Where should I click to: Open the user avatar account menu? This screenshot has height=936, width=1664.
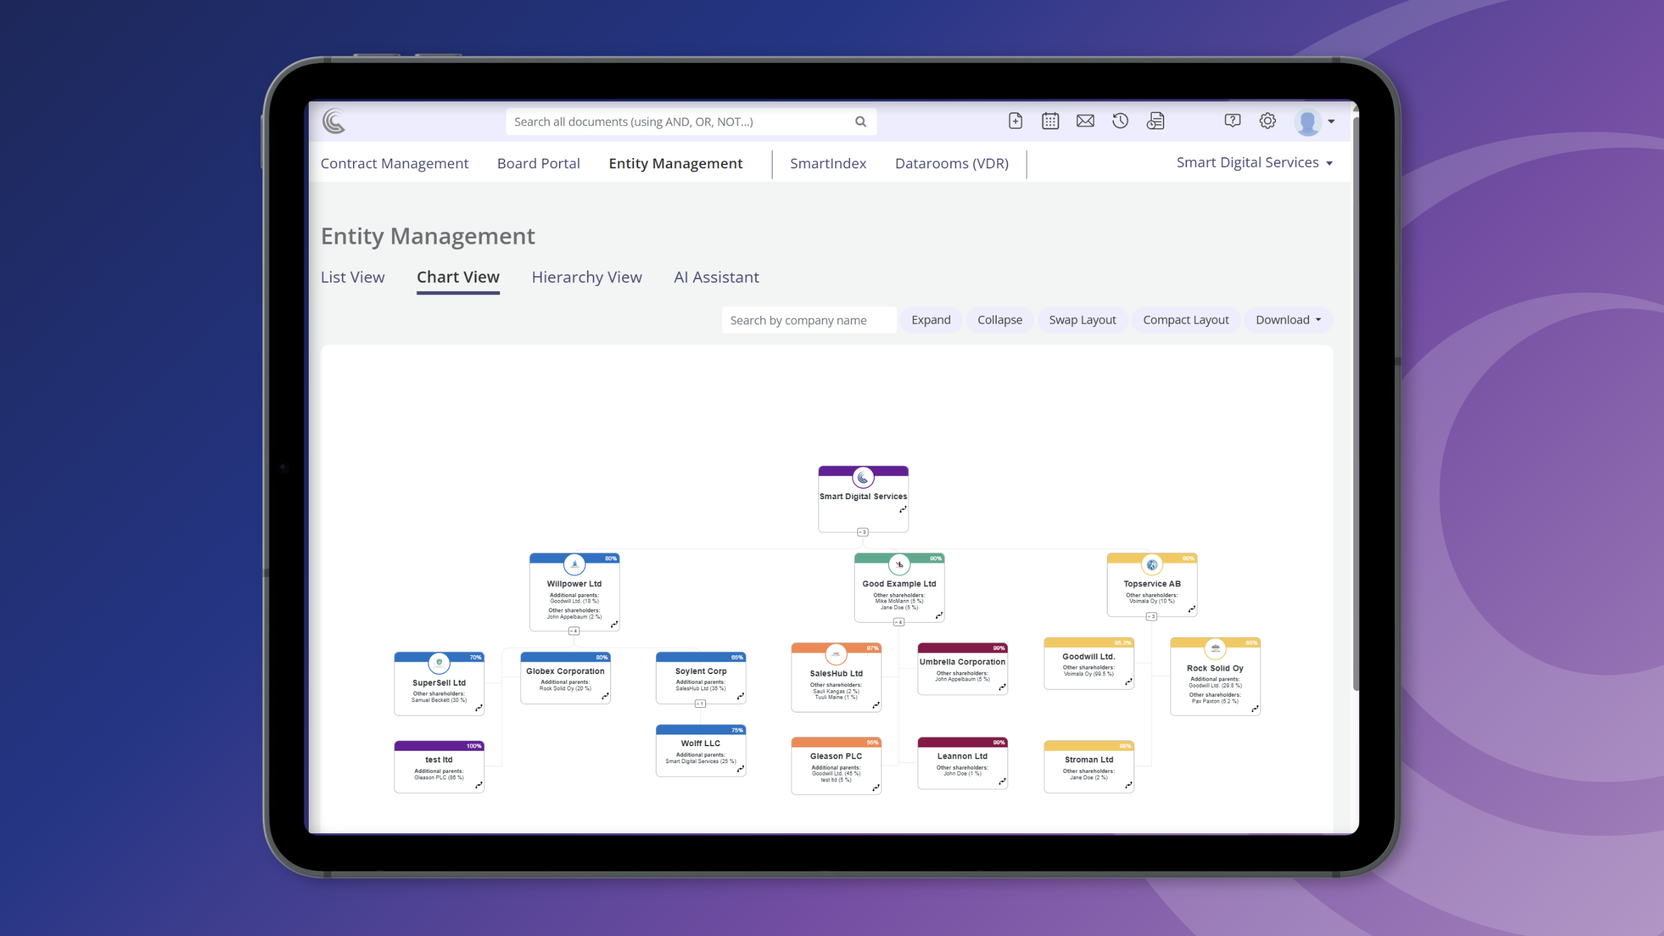point(1314,122)
